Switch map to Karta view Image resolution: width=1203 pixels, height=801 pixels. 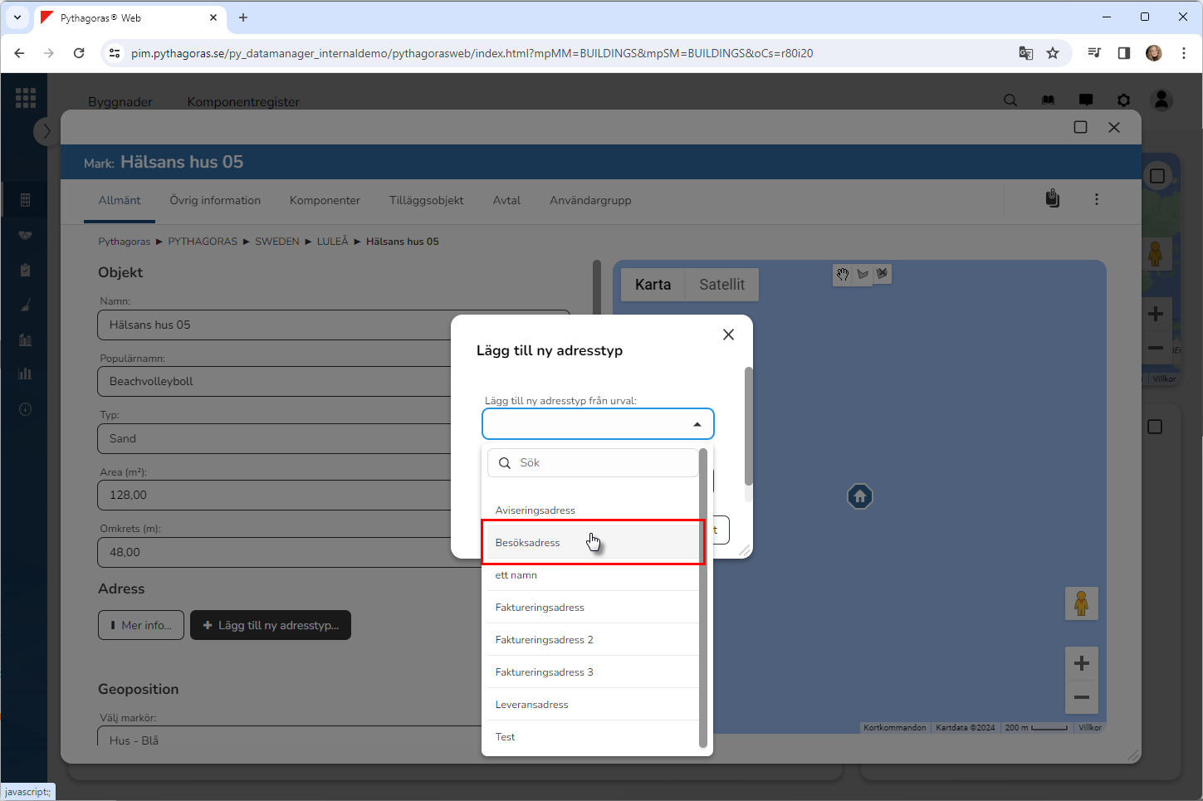coord(653,285)
